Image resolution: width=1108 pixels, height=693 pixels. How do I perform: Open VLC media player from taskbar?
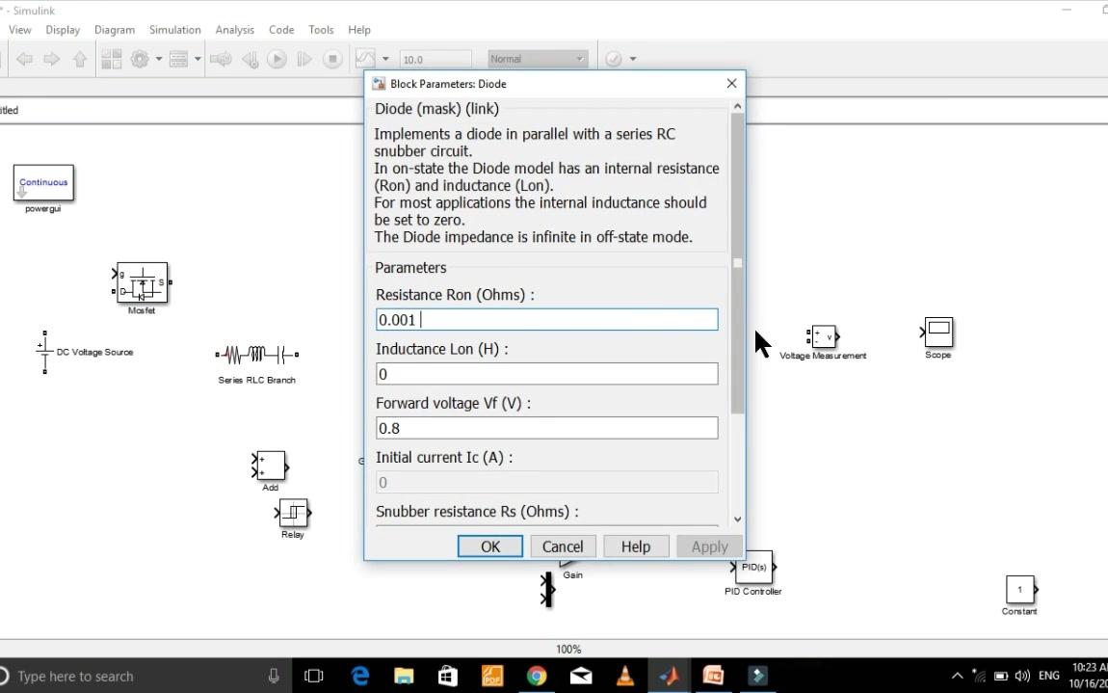624,676
